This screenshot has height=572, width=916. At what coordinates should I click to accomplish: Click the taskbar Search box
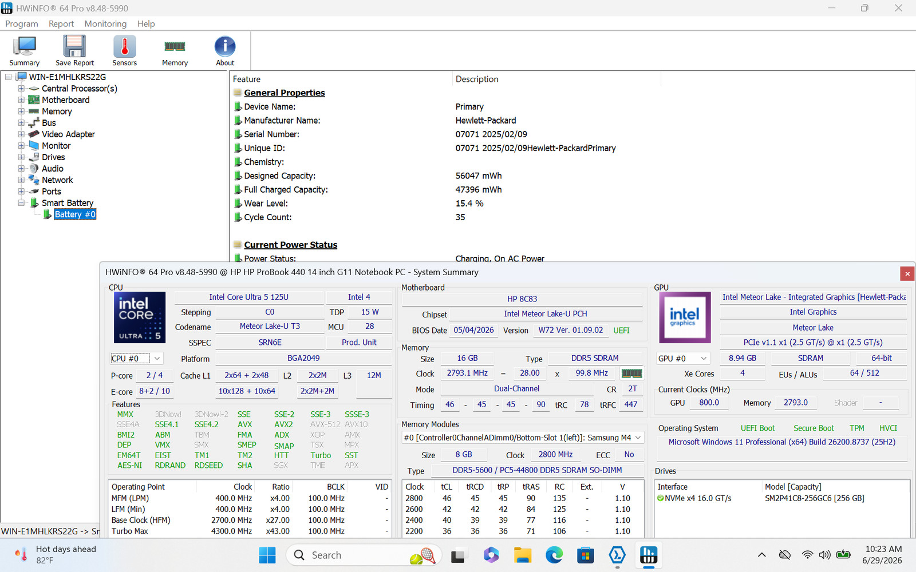point(364,555)
